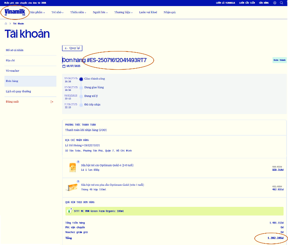Expand the Thiếu niên dropdown menu

(78, 12)
